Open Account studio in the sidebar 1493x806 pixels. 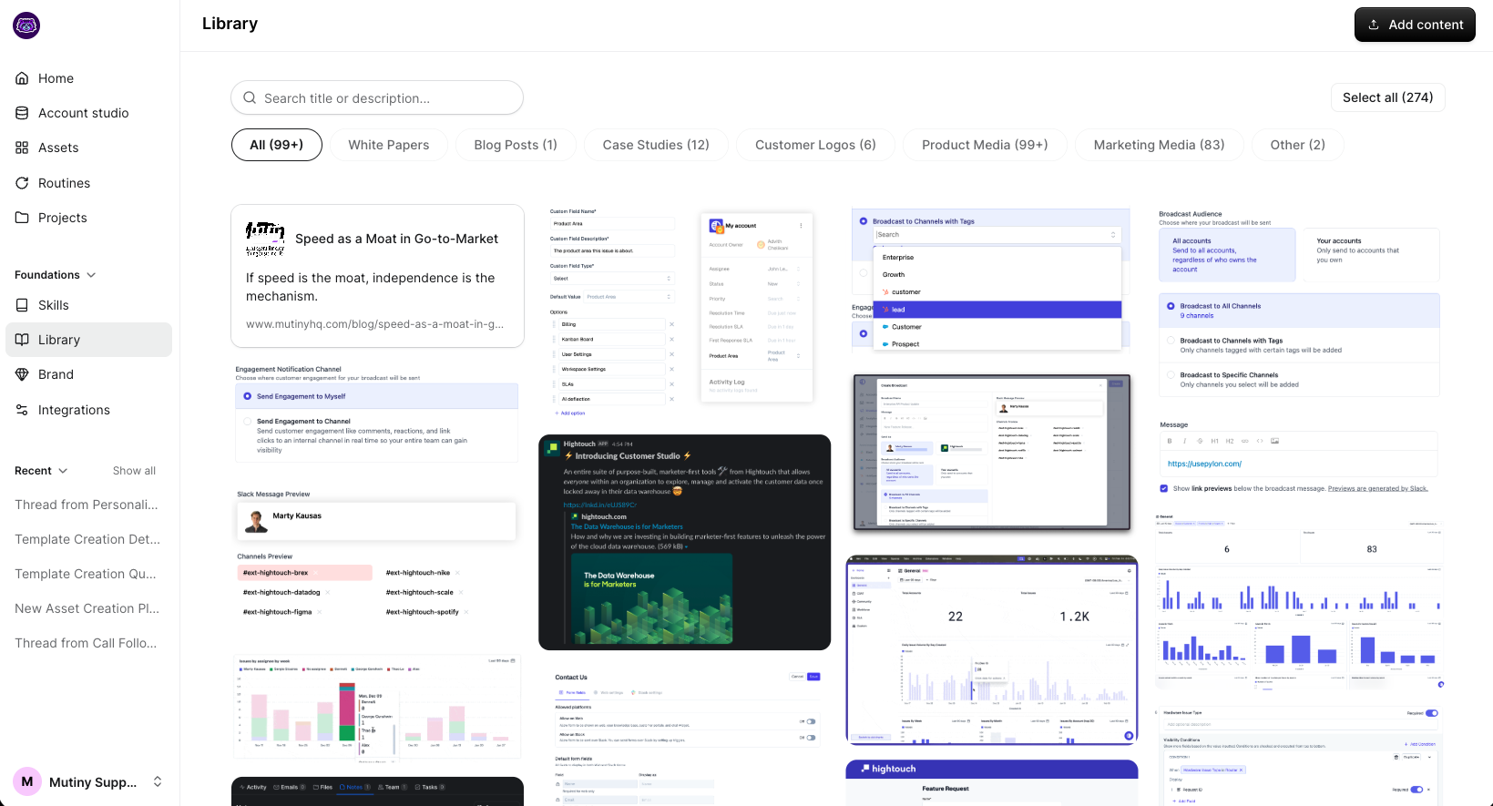[88, 113]
